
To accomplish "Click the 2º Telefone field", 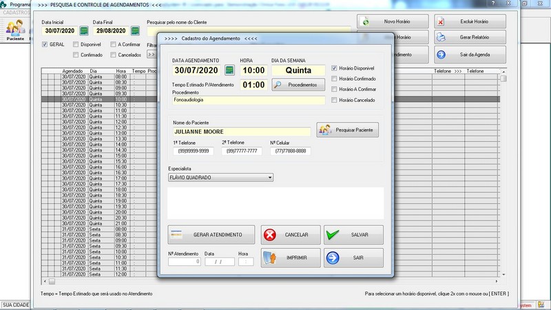I will coord(242,151).
